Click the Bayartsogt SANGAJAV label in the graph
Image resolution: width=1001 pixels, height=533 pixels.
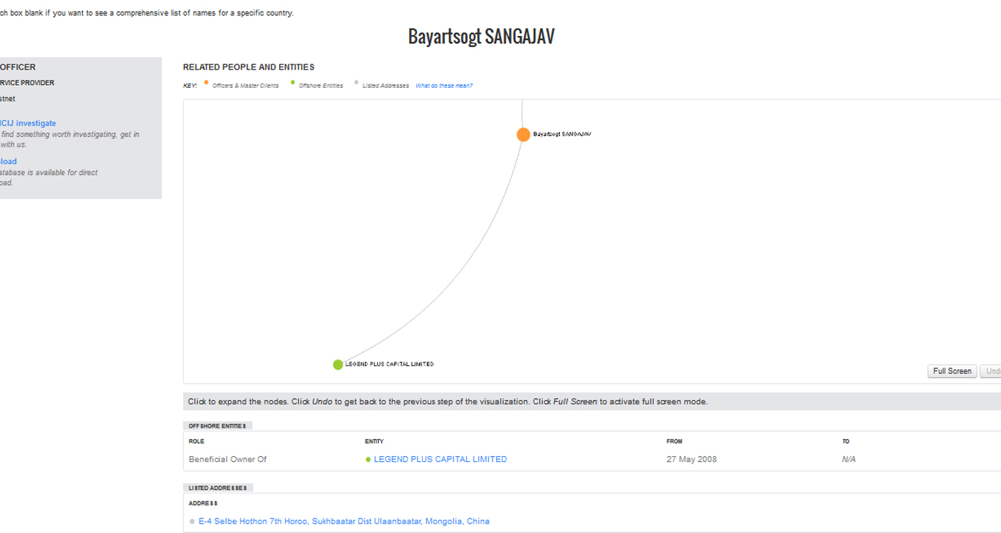(562, 135)
